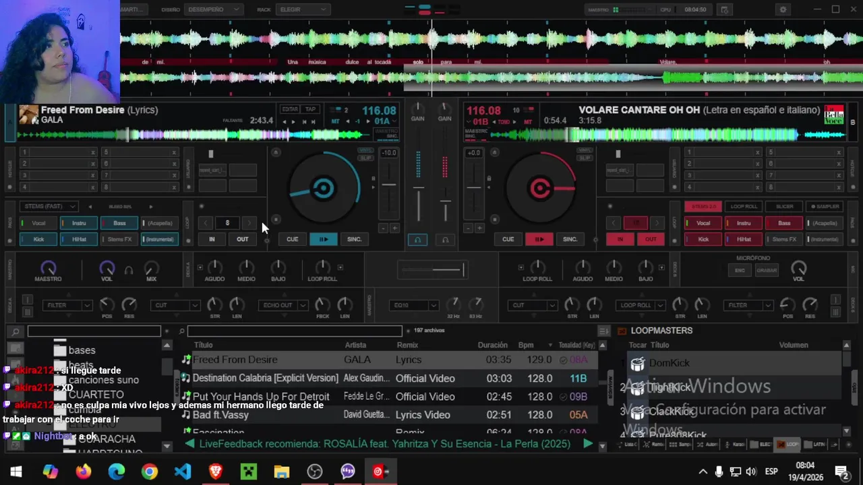This screenshot has width=863, height=485.
Task: Click the crossfader slider
Action: coord(431,271)
